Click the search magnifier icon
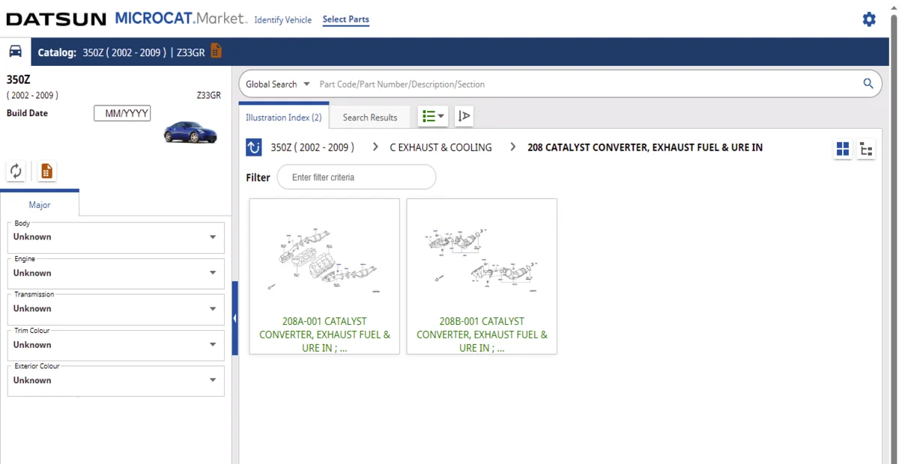 click(868, 84)
